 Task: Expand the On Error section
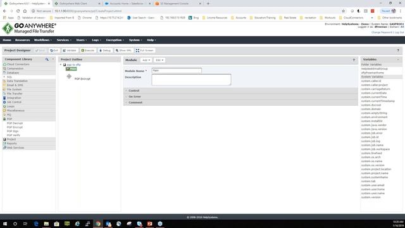click(x=240, y=97)
